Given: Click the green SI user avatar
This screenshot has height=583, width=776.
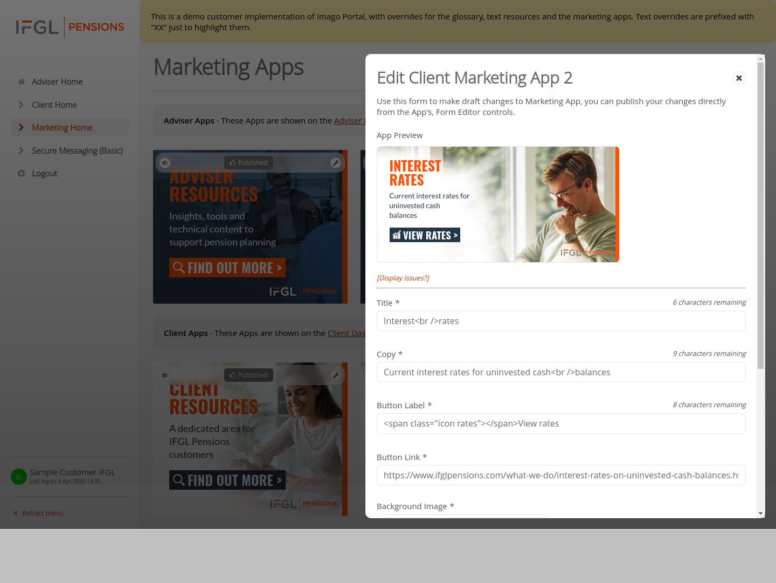Looking at the screenshot, I should (19, 477).
